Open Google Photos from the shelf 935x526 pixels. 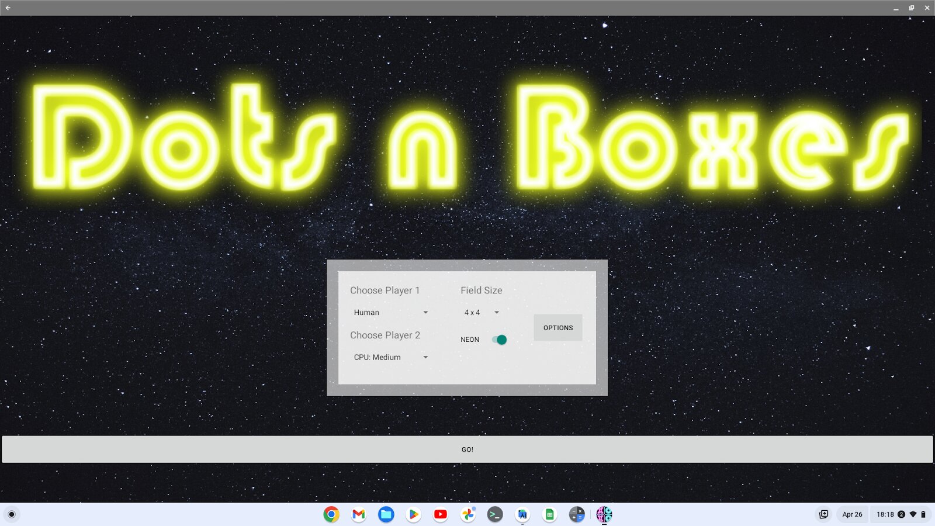pos(468,514)
